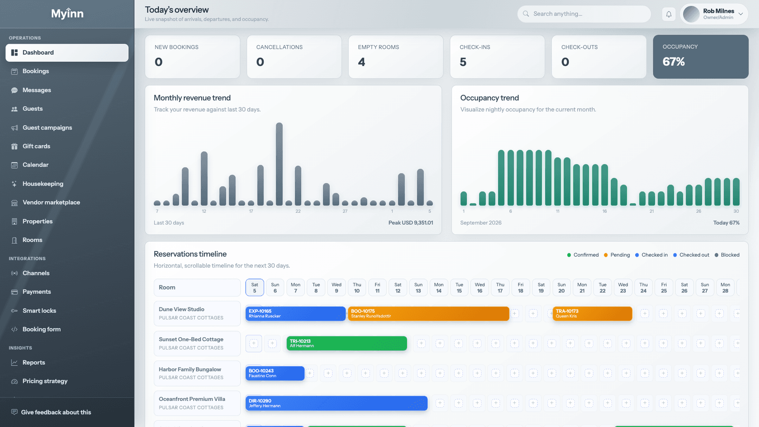Open the Housekeeping sparkle icon
The width and height of the screenshot is (759, 427).
pyautogui.click(x=14, y=184)
